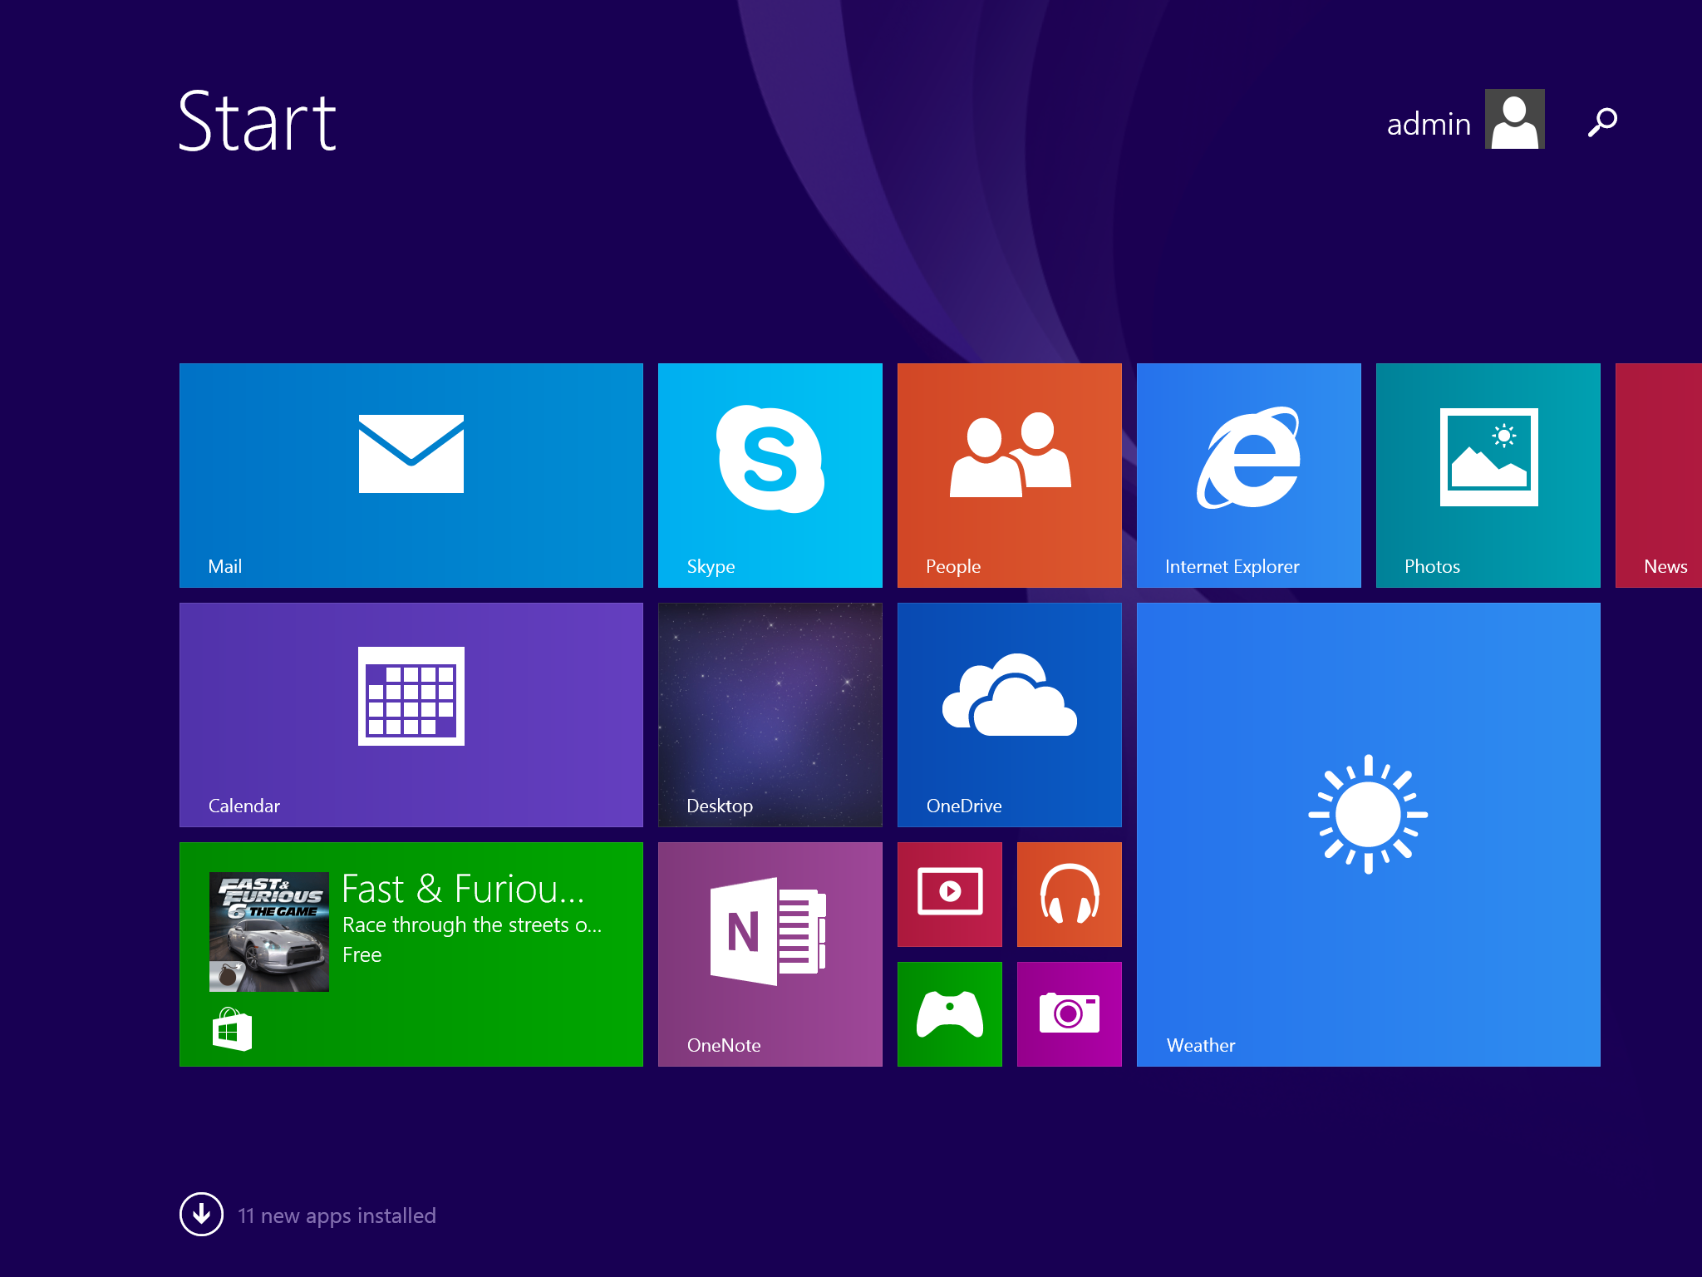Click the search magnifier icon

pyautogui.click(x=1602, y=121)
